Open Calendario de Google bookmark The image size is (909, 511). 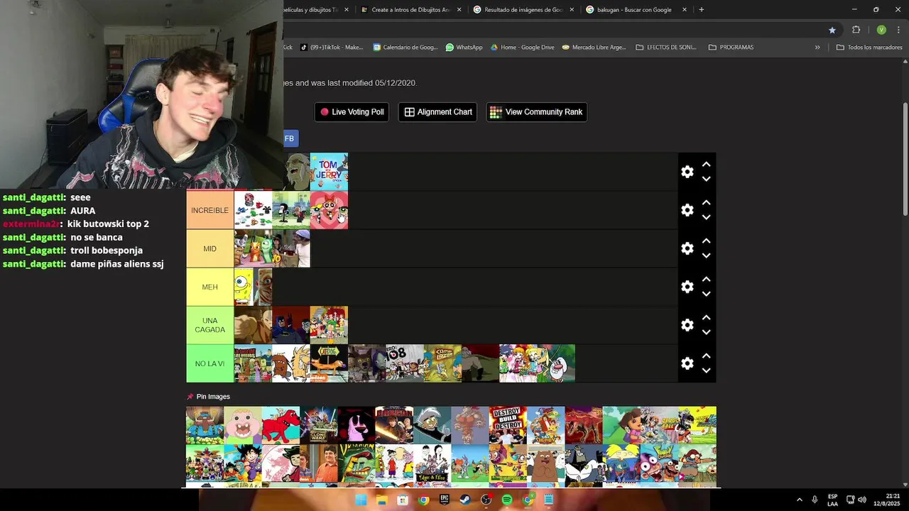coord(405,48)
